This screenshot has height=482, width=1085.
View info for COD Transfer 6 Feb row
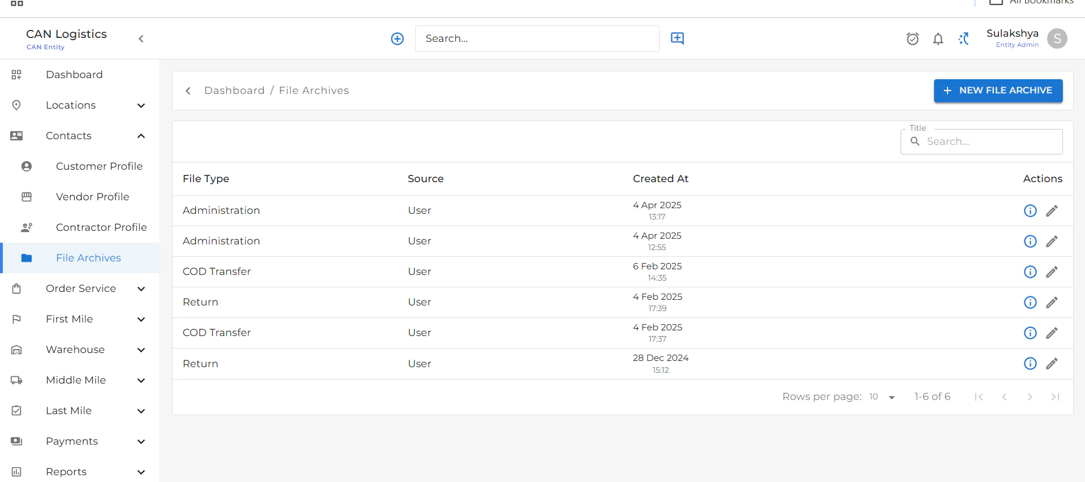tap(1030, 272)
